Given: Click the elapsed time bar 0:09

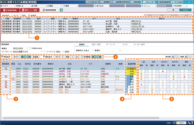Looking at the screenshot, I should (131, 92).
